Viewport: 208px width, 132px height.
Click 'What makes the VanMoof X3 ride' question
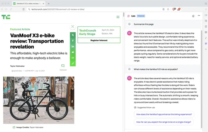(156, 69)
